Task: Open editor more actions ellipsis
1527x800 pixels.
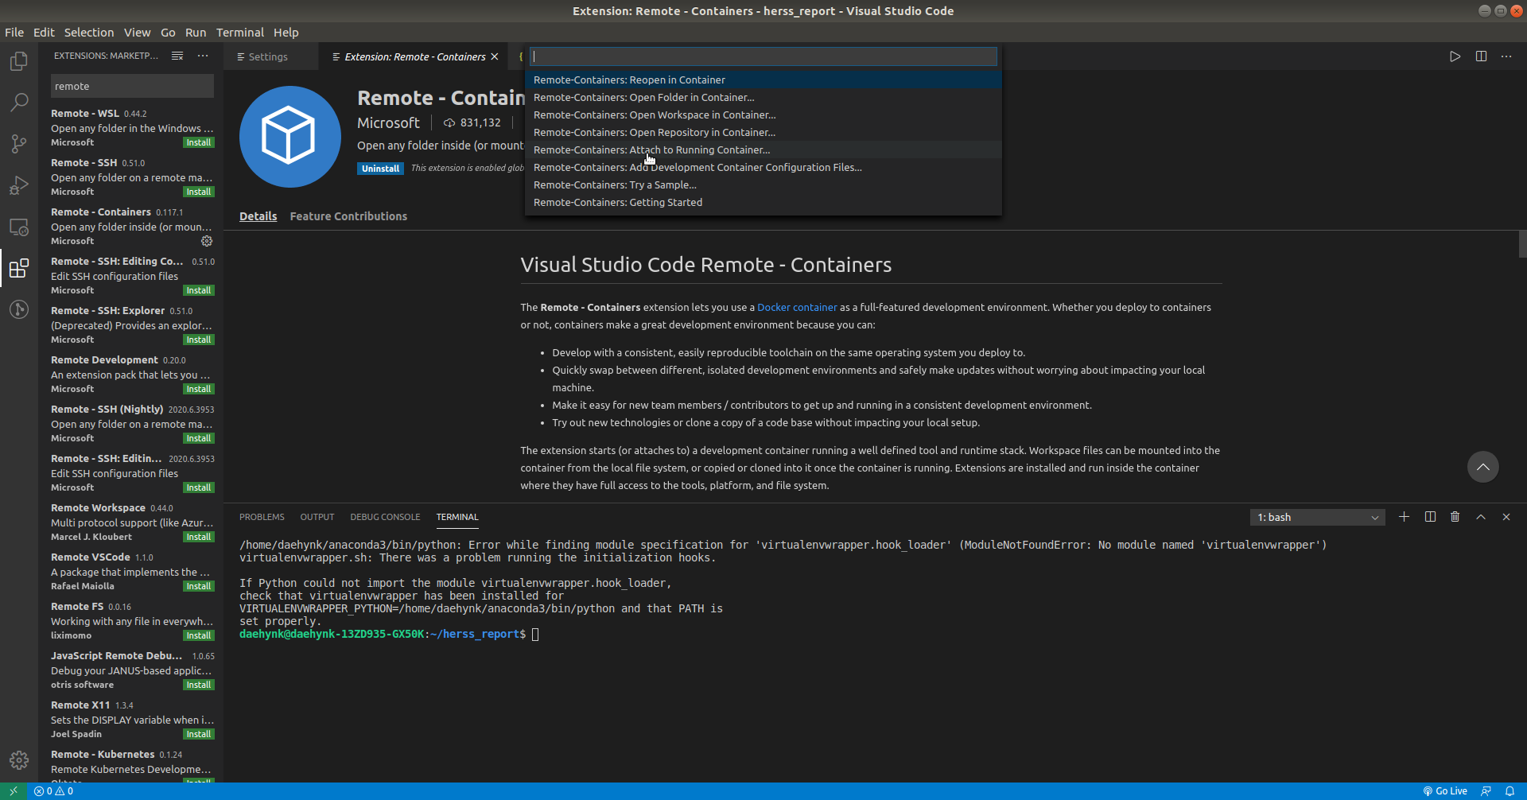Action: click(1506, 56)
